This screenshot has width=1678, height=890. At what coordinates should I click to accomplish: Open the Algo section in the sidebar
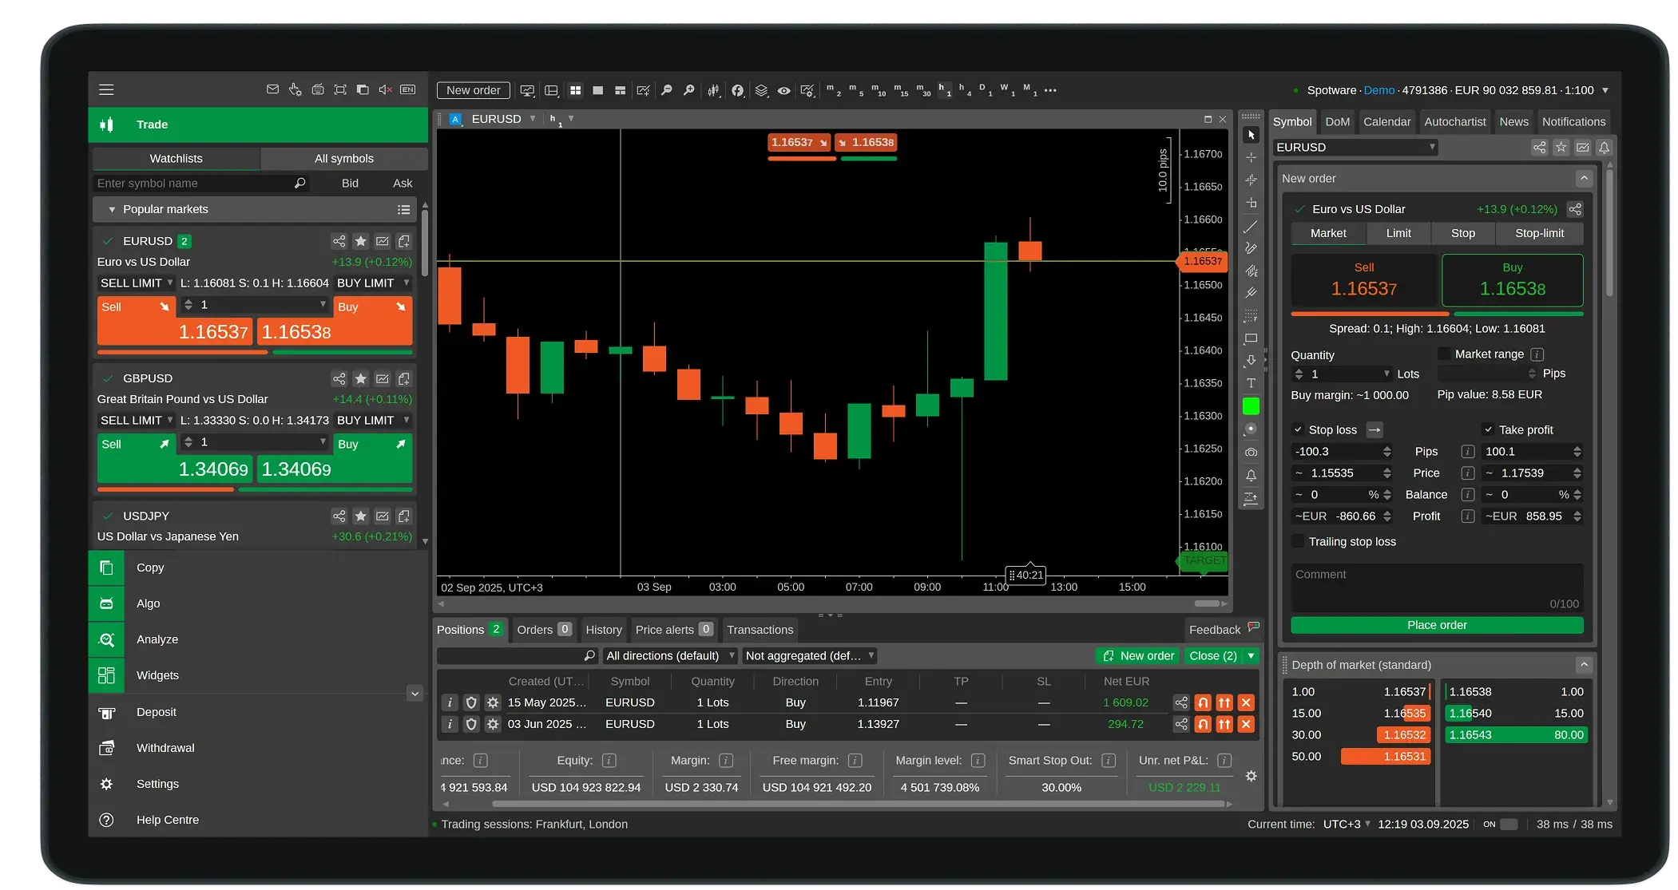(148, 603)
